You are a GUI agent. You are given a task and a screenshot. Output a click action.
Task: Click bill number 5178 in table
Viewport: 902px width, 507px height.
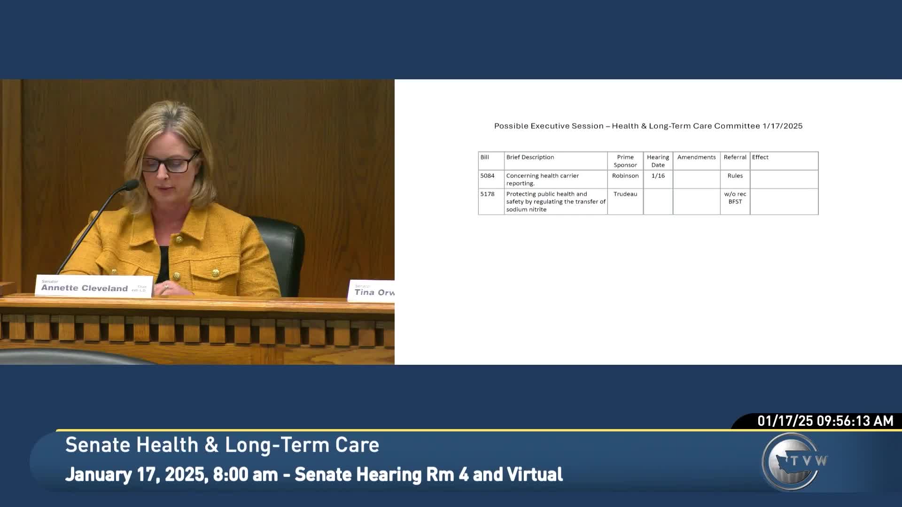[x=487, y=194]
